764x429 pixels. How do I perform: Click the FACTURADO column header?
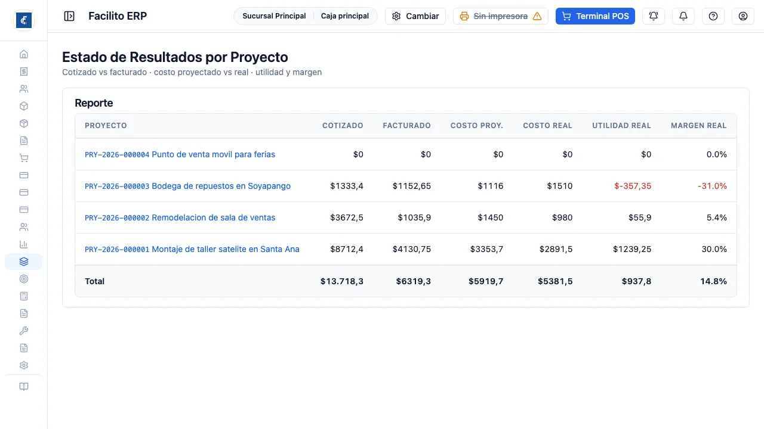click(406, 126)
